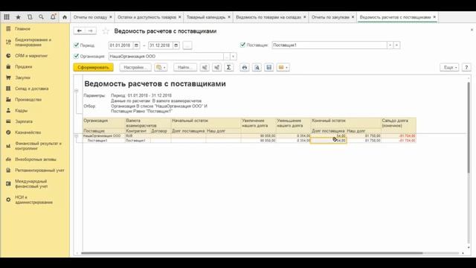Click the collapse all groups icon

[205, 67]
